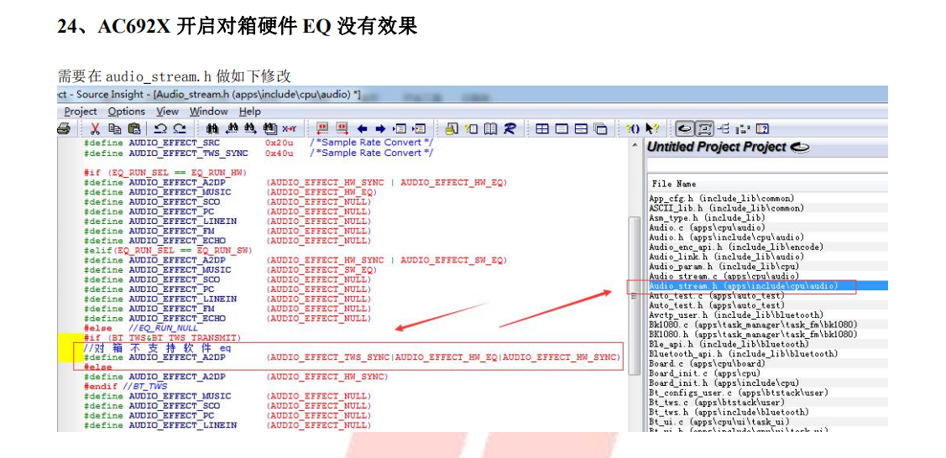This screenshot has height=458, width=946.
Task: Click the '#if (EQ_RUN_SEL == EQ_RUN_HW)' line
Action: click(165, 172)
